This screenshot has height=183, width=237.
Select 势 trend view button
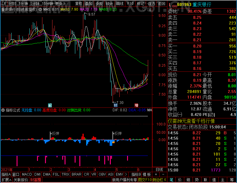coord(197,180)
